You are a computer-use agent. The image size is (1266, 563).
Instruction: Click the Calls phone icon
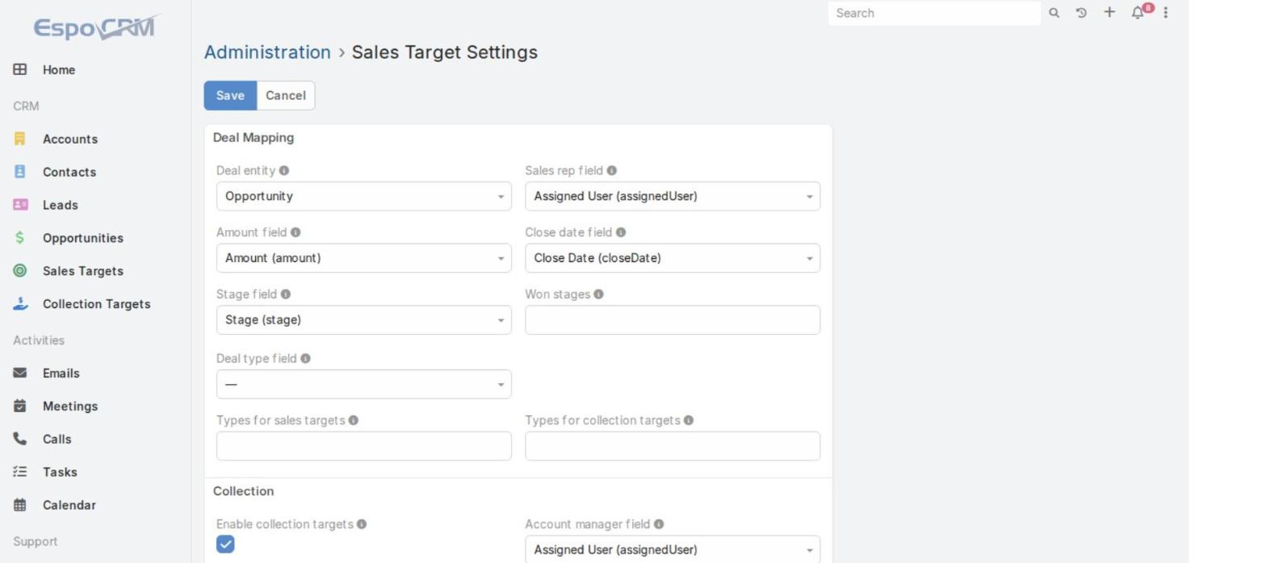click(20, 439)
